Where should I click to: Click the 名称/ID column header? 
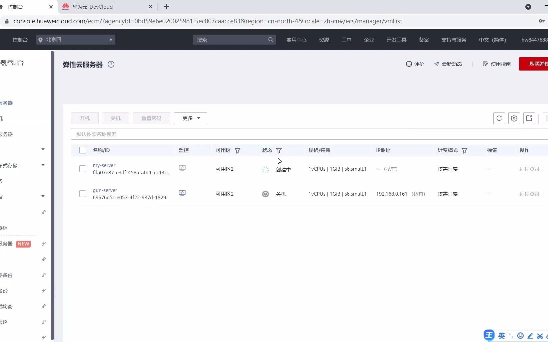tap(101, 150)
